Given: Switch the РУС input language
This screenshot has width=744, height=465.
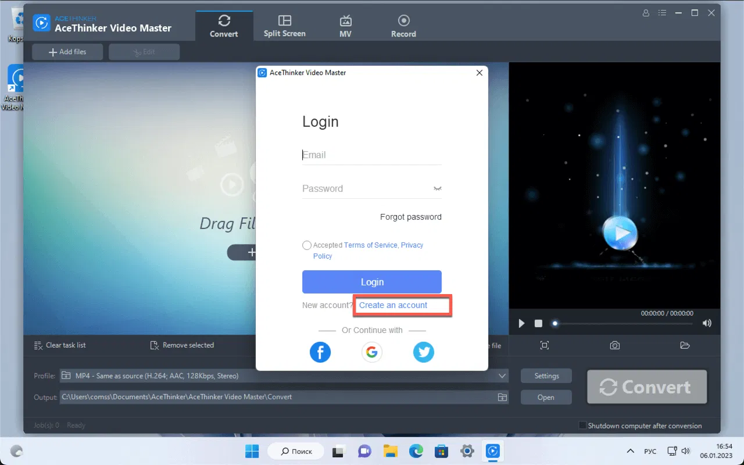Looking at the screenshot, I should 650,451.
